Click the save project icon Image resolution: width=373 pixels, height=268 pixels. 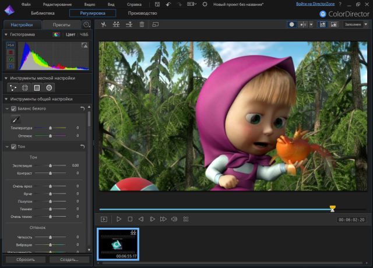[157, 4]
